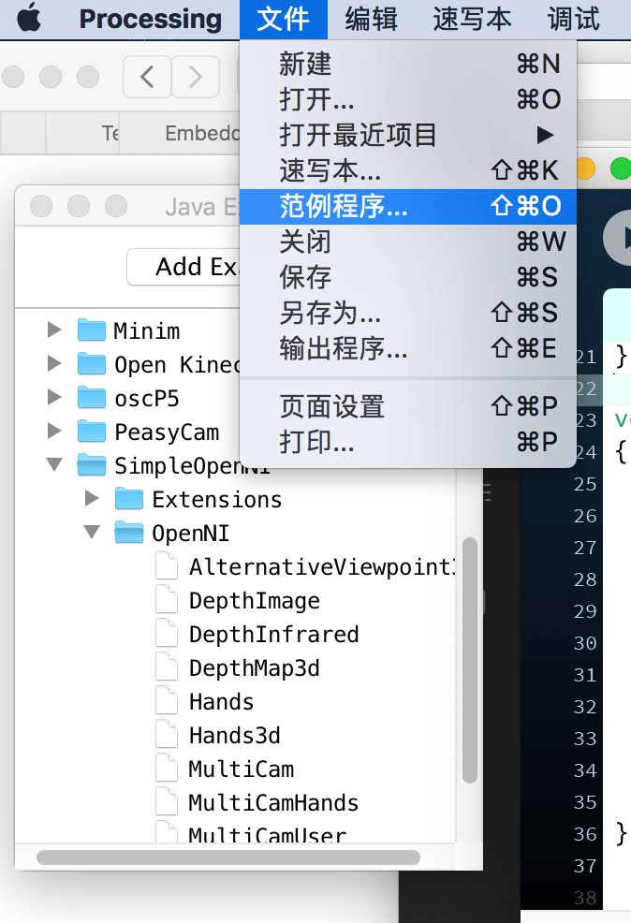Select the Open Kinect folder icon
This screenshot has height=923, width=631.
pyautogui.click(x=92, y=363)
